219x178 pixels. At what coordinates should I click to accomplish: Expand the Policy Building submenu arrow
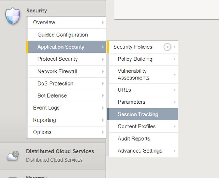pos(174,59)
